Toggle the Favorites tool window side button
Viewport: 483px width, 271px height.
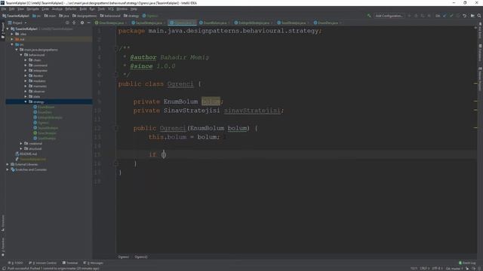coord(3,247)
